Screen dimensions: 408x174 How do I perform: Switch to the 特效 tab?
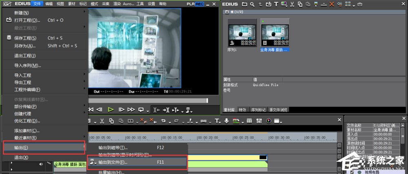[x=242, y=110]
